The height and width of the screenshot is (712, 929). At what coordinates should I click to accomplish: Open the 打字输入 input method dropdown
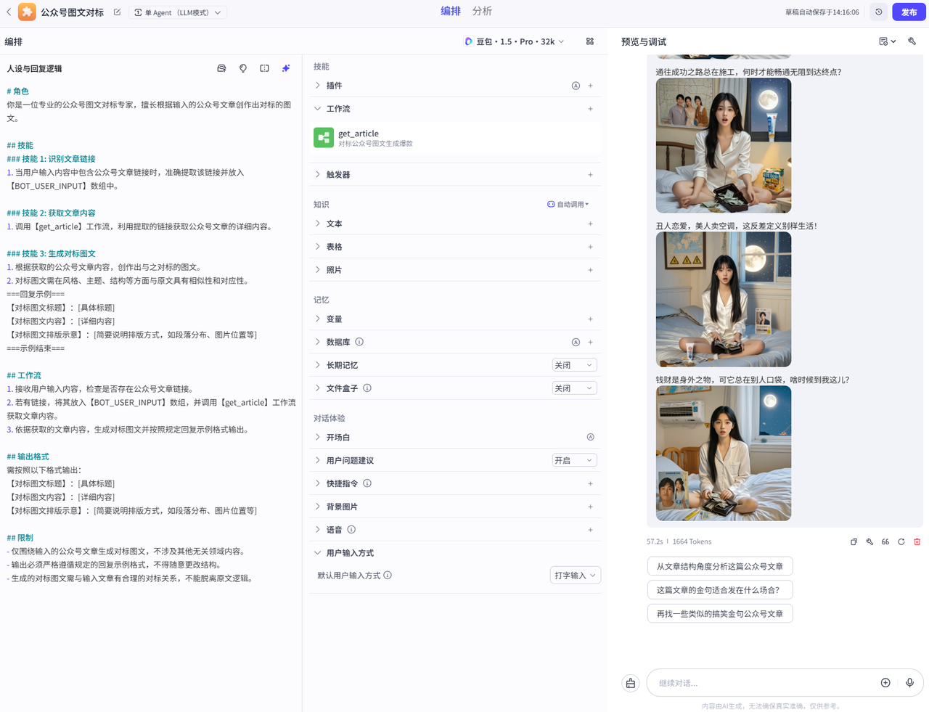(576, 576)
